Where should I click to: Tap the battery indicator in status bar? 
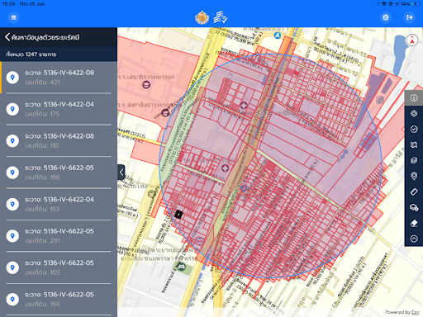coord(416,4)
